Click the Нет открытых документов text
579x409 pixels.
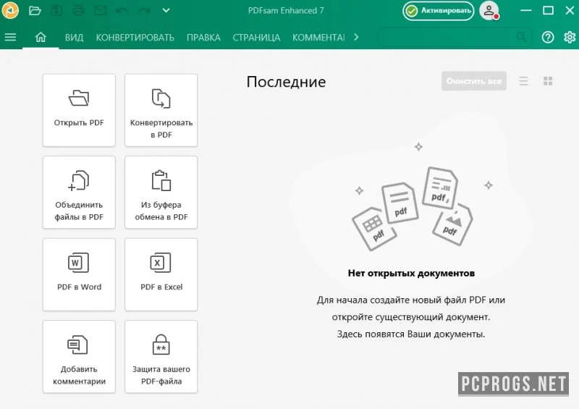411,273
